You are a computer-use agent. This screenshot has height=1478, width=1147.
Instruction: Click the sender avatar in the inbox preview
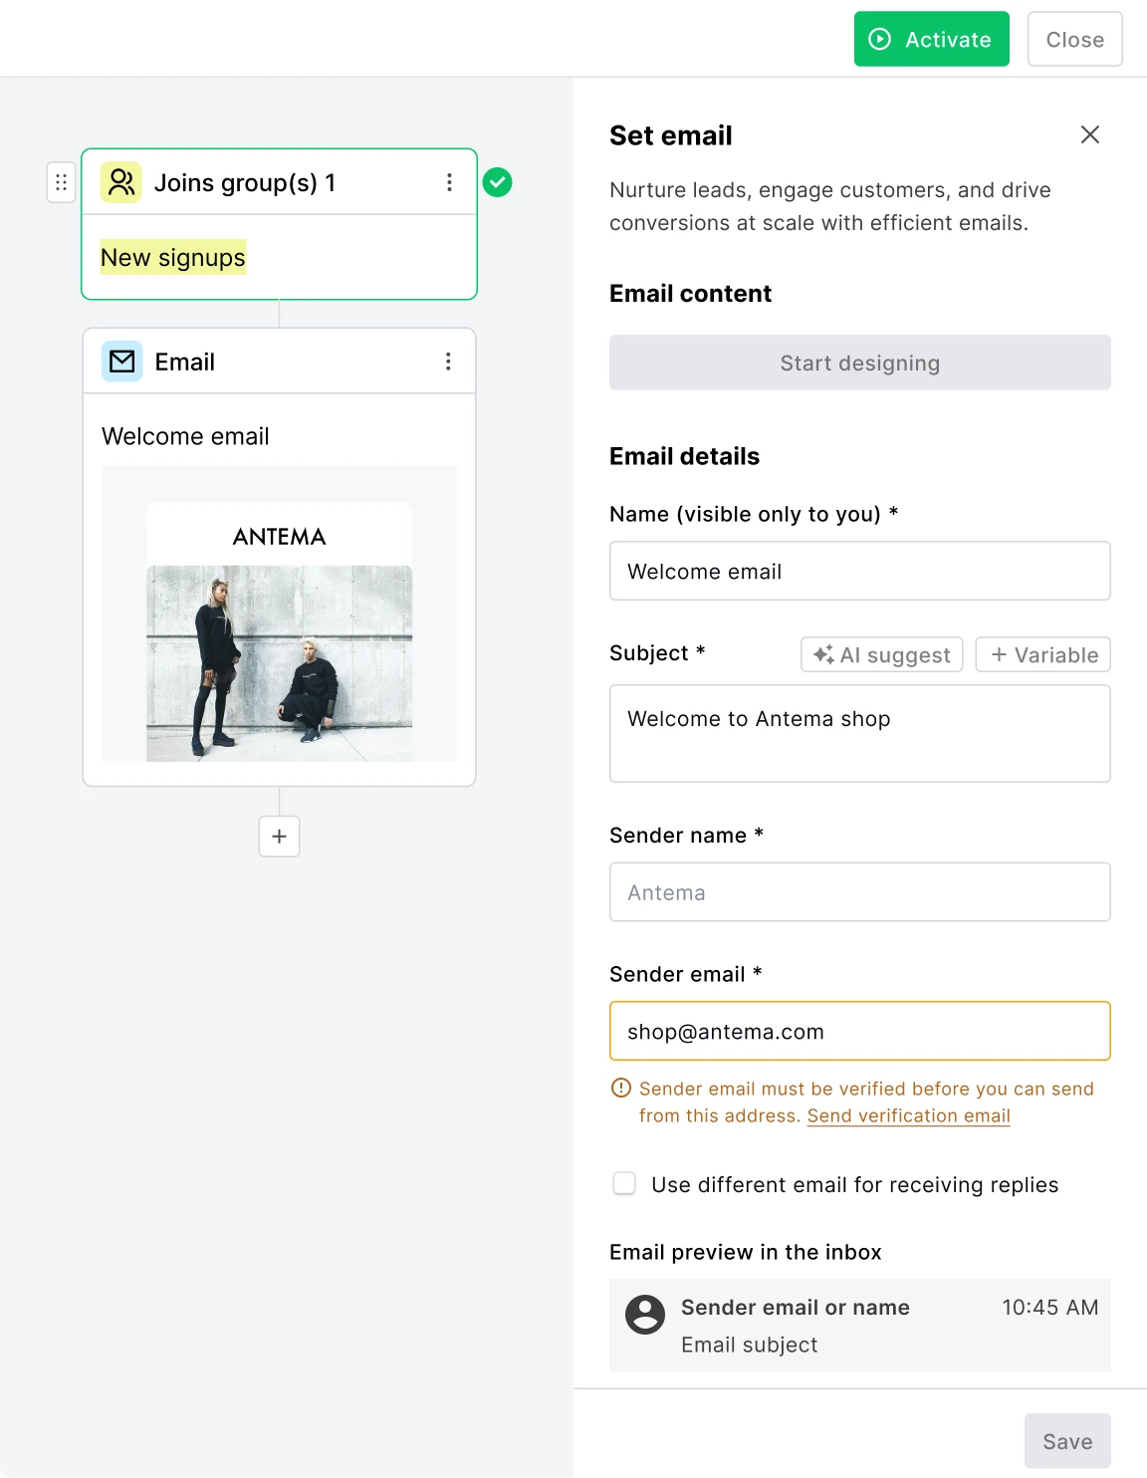click(x=644, y=1315)
